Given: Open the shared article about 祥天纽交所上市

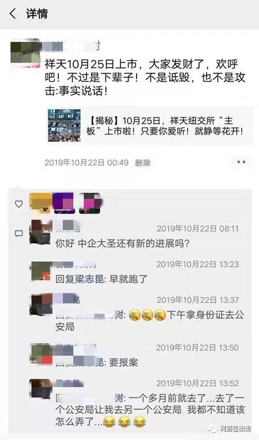Looking at the screenshot, I should (150, 126).
